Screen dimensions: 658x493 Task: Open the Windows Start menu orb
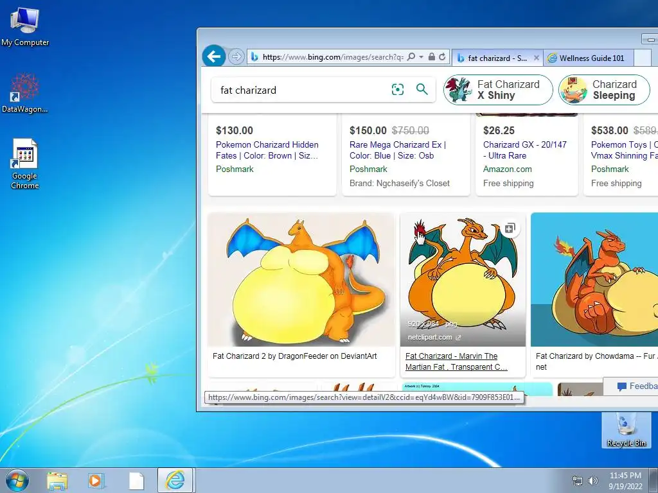click(x=17, y=480)
